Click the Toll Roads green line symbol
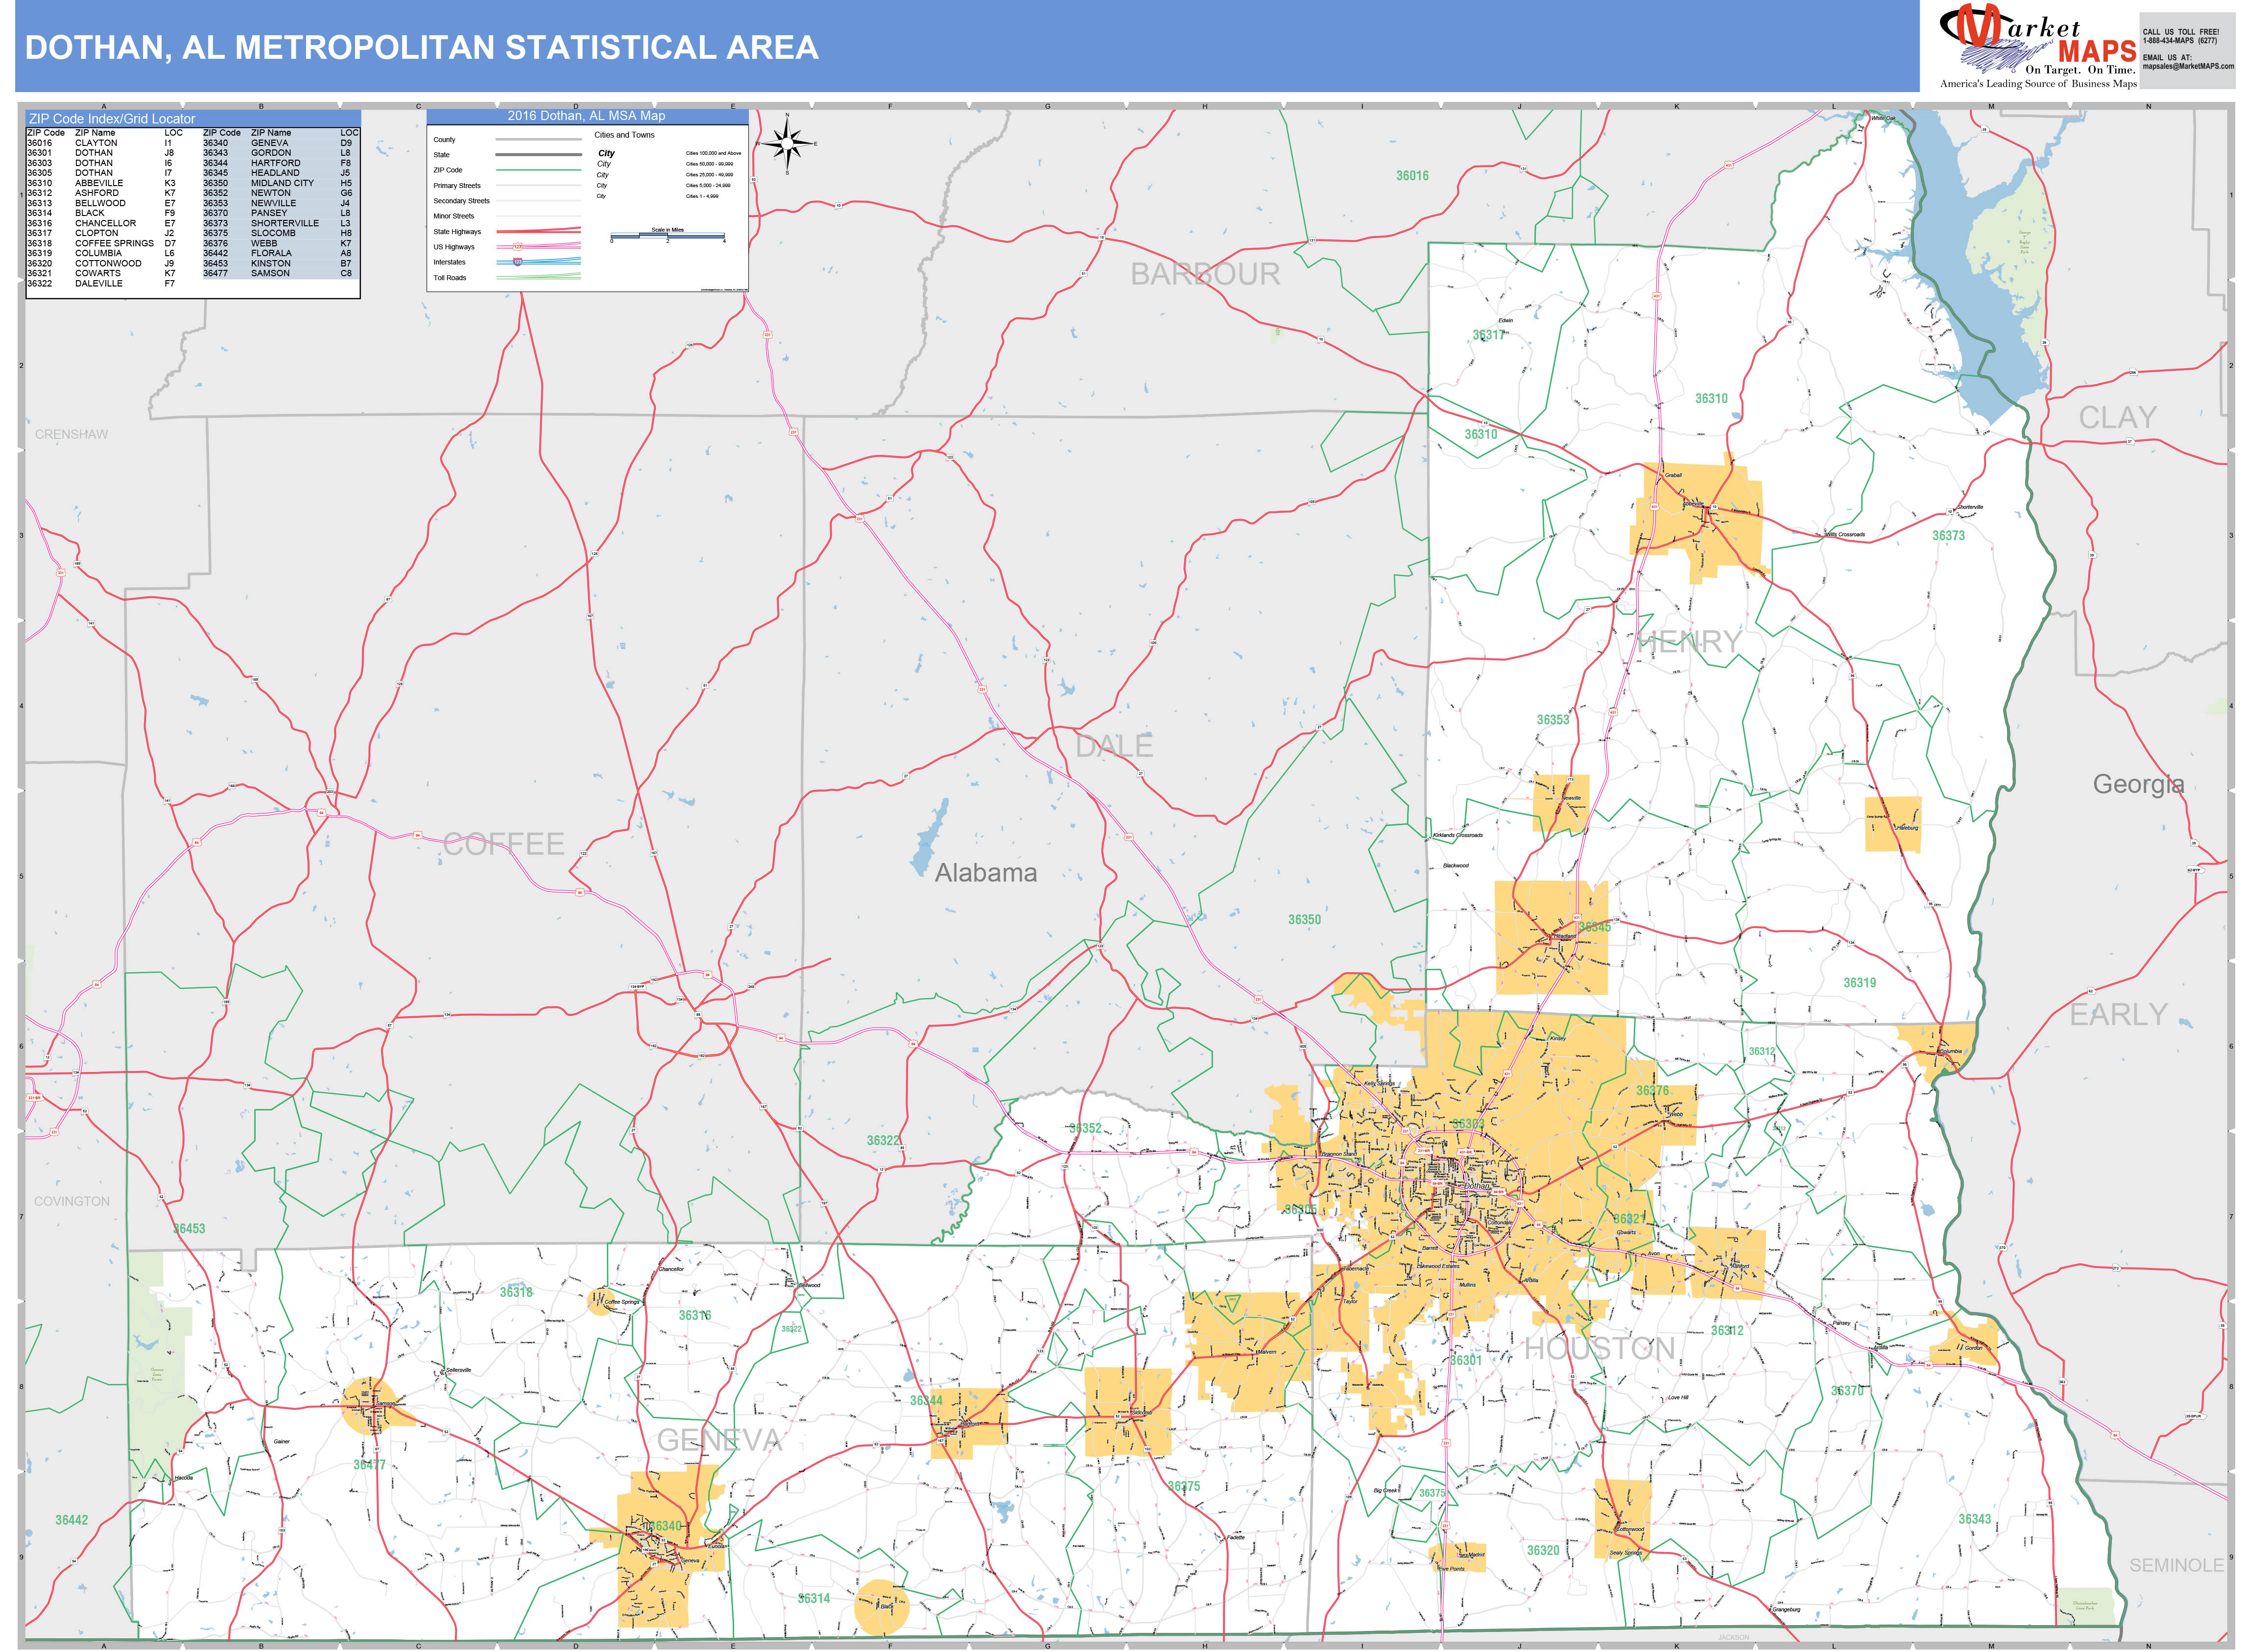 coord(539,277)
